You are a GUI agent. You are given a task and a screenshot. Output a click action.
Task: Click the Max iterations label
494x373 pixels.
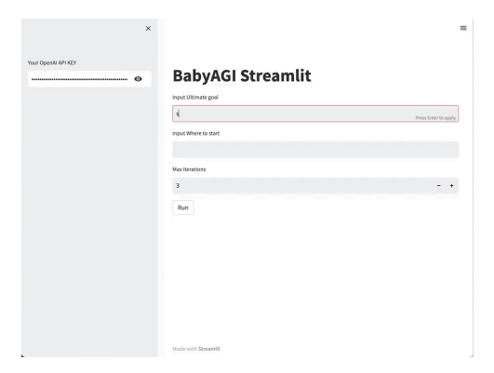(x=189, y=169)
